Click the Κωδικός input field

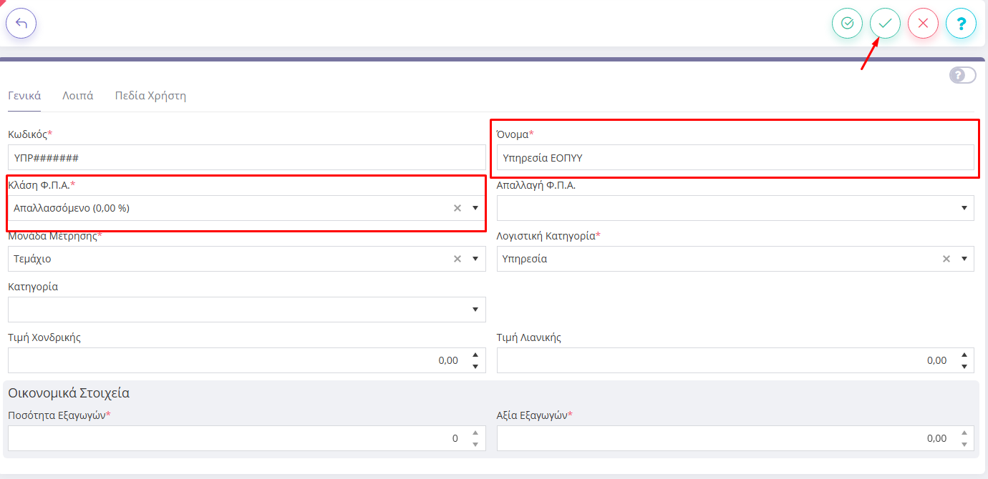(x=246, y=158)
